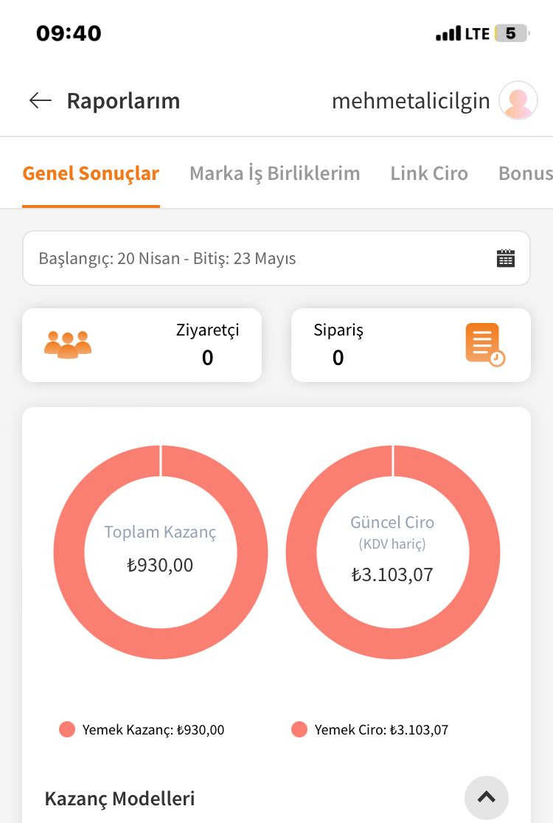The image size is (553, 823).
Task: Toggle Yemek Ciro legend dot
Action: 299,729
